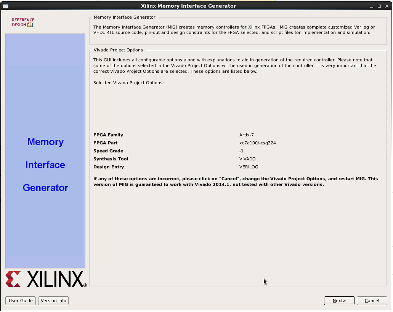Click the window menu icon in titlebar
Image resolution: width=393 pixels, height=312 pixels.
coord(5,6)
